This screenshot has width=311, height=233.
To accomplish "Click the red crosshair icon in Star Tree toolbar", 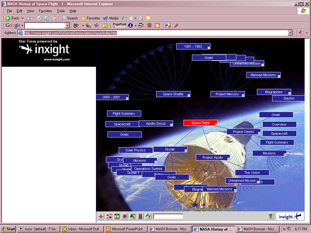I will point(101,216).
